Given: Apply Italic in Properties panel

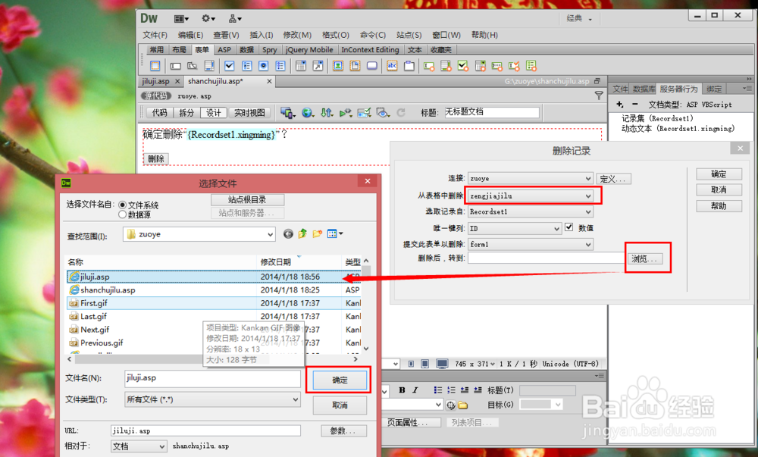Looking at the screenshot, I should tap(415, 390).
